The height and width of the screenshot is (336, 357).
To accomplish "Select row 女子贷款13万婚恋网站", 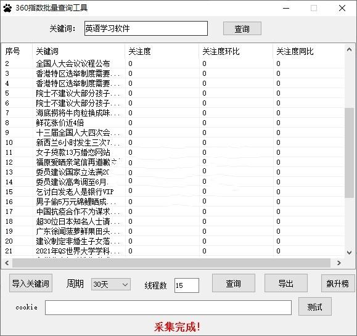I will pyautogui.click(x=174, y=152).
